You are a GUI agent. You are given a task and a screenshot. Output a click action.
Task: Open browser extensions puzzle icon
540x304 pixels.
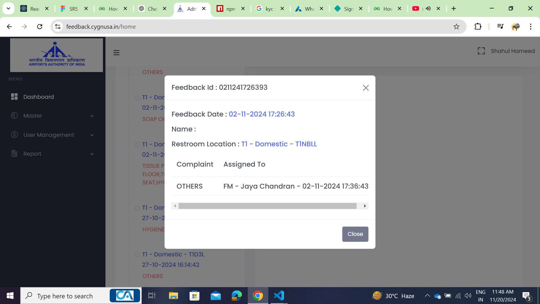478,27
